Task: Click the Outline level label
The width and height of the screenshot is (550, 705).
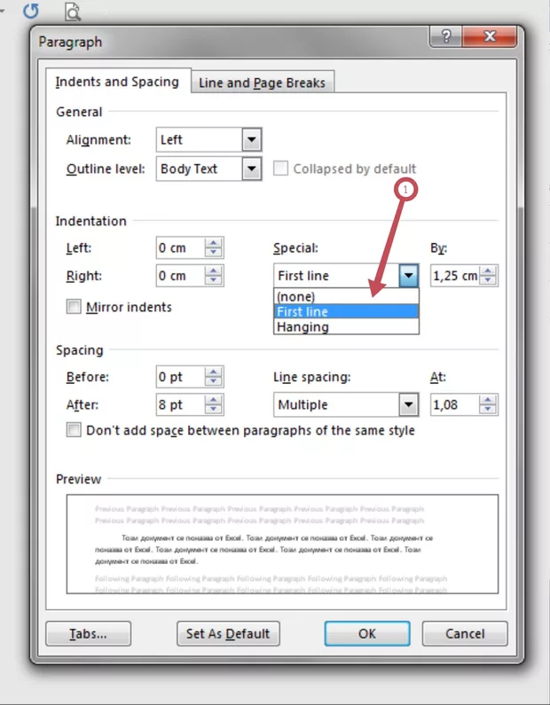Action: pos(106,169)
